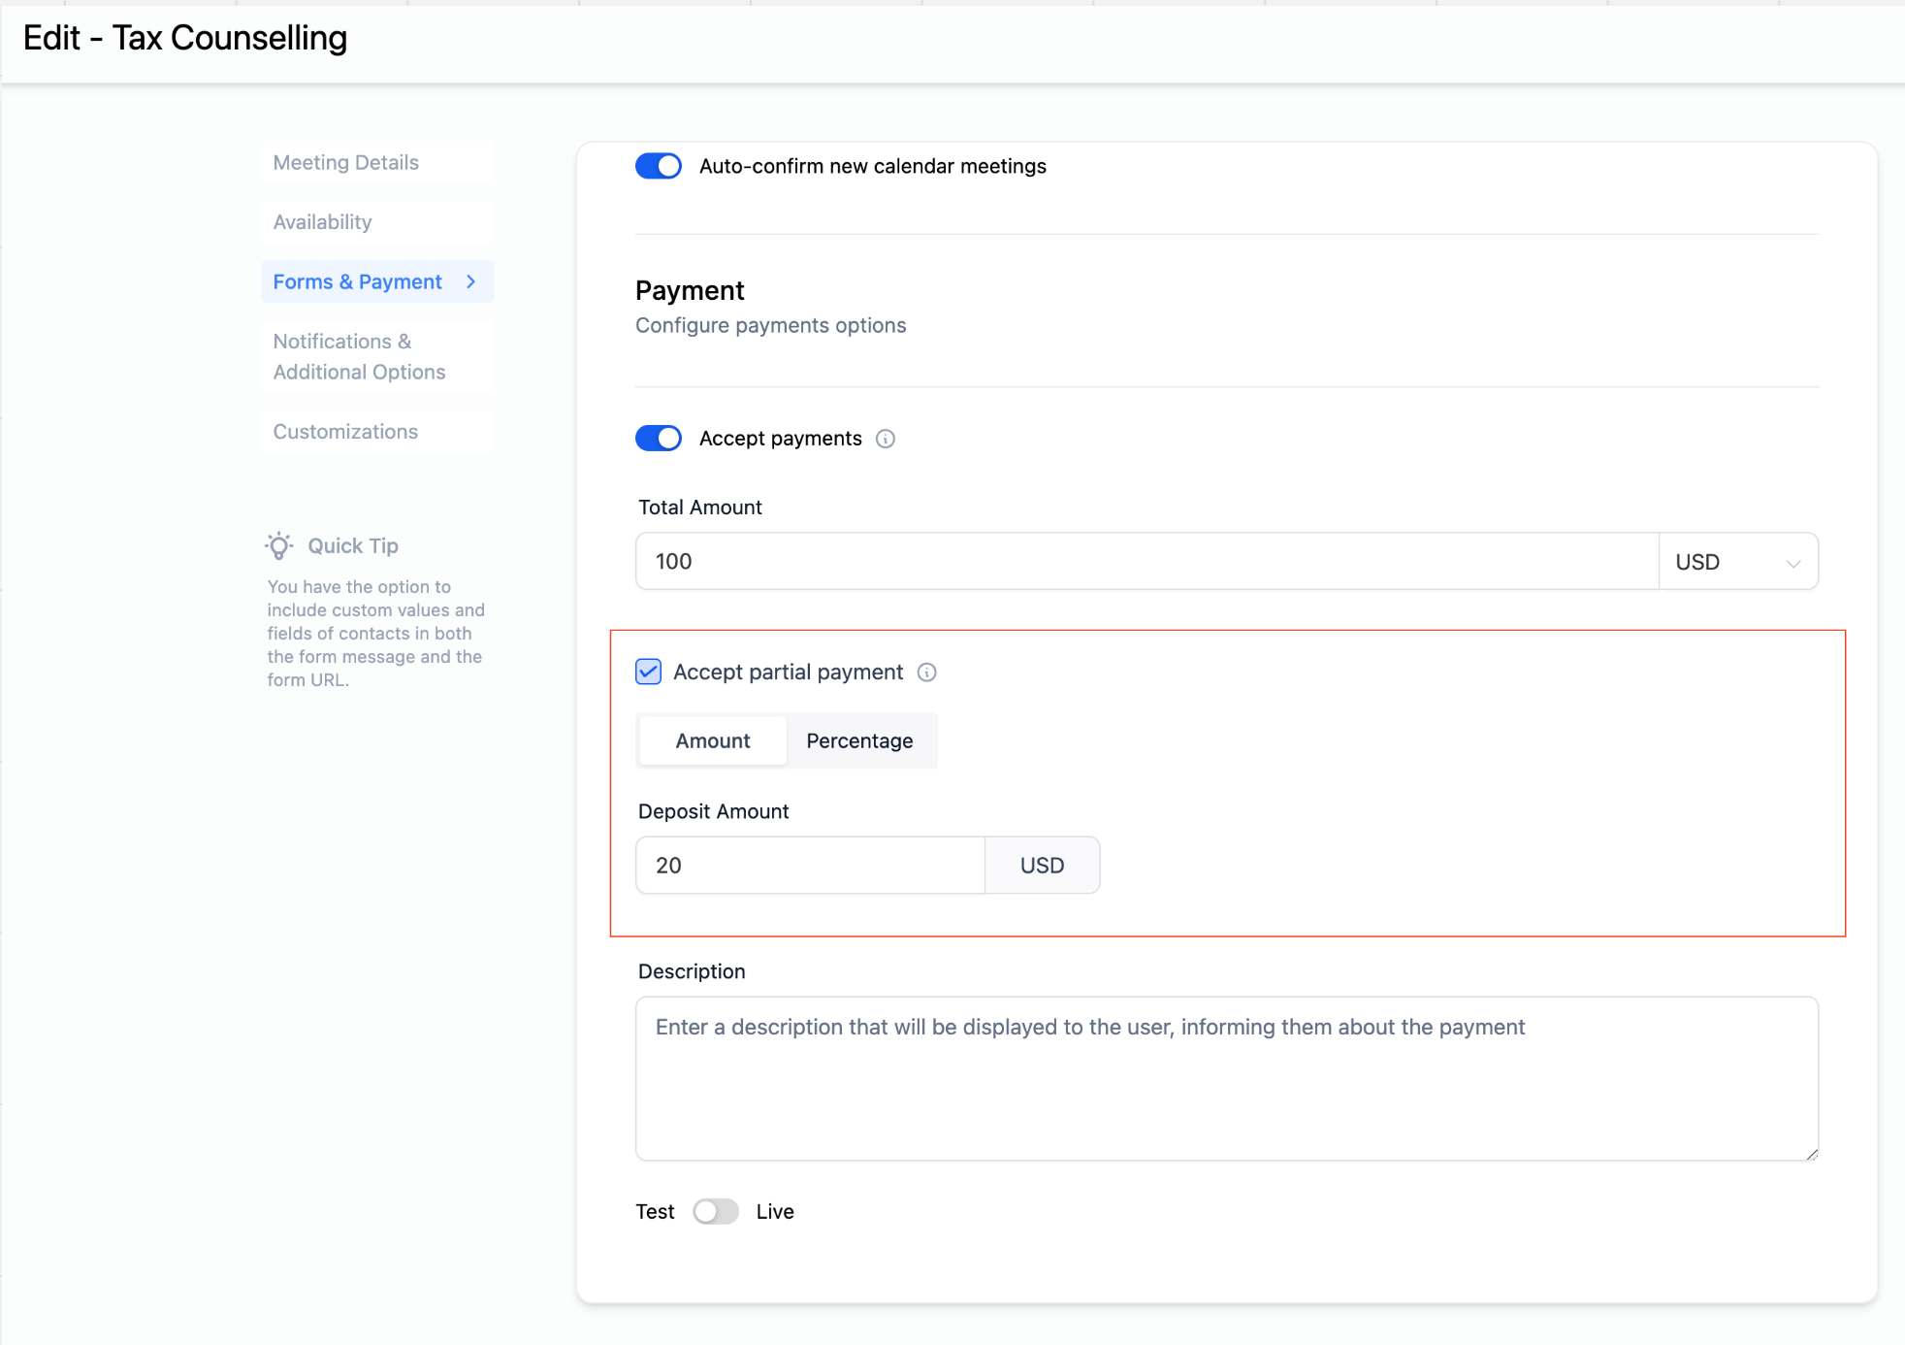Click chevron arrow on Forms & Payment
Image resolution: width=1905 pixels, height=1345 pixels.
point(471,281)
